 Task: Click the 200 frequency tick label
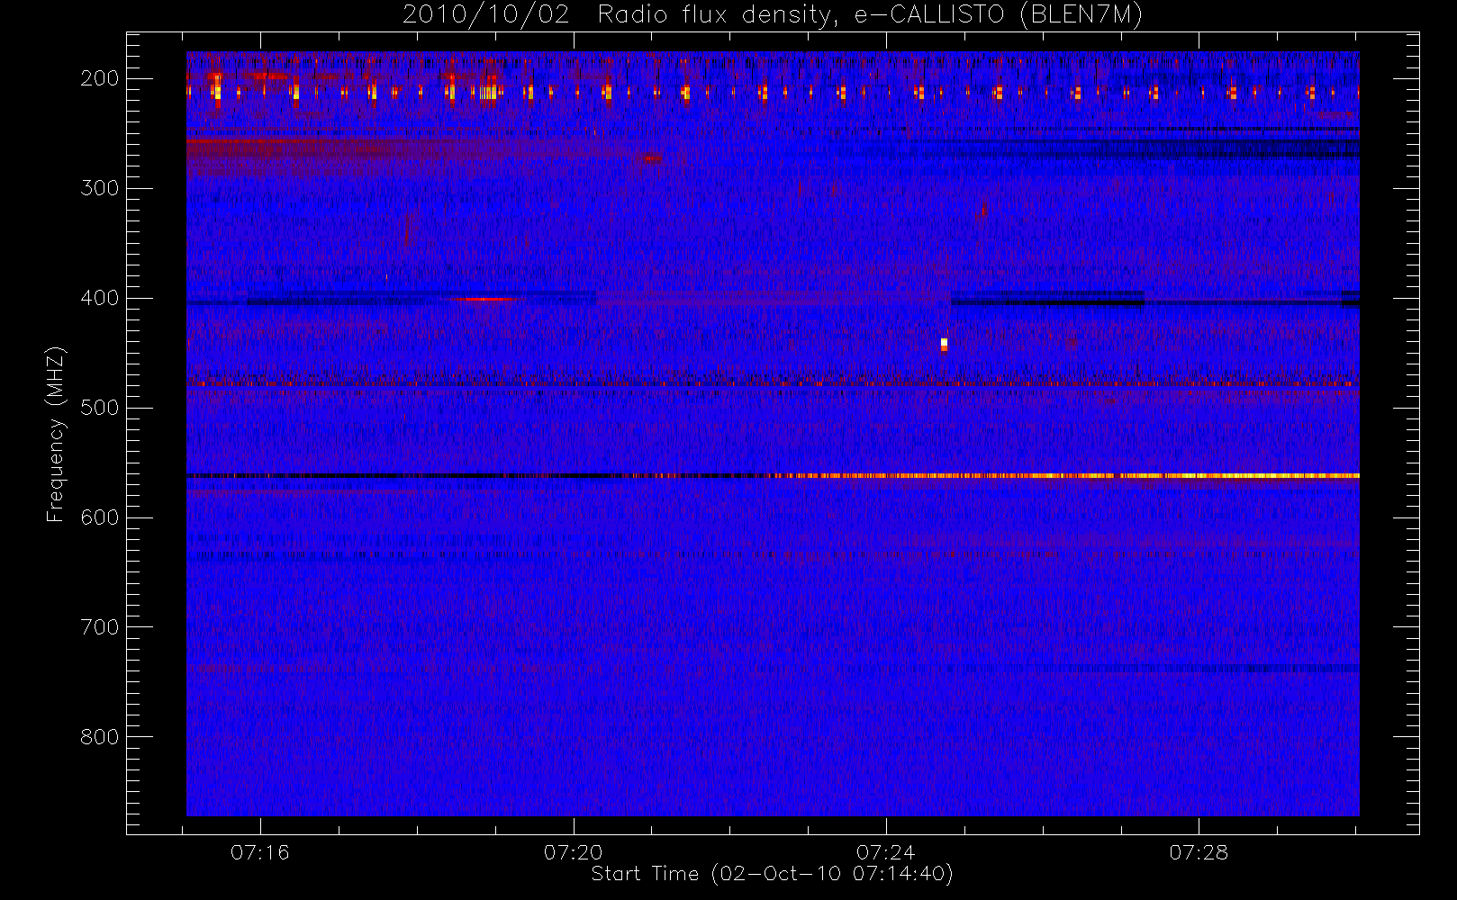click(x=100, y=78)
